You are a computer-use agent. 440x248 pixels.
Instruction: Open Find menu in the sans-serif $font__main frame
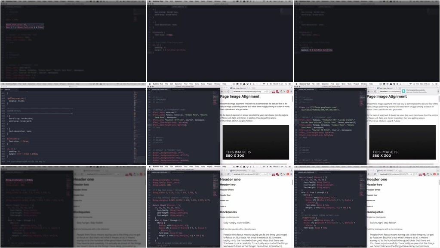pyautogui.click(x=186, y=84)
